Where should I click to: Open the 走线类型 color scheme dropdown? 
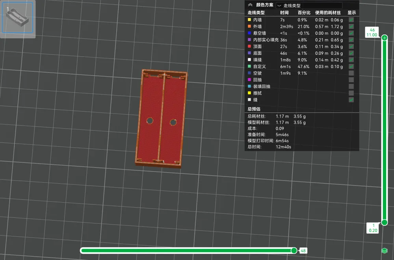click(309, 5)
